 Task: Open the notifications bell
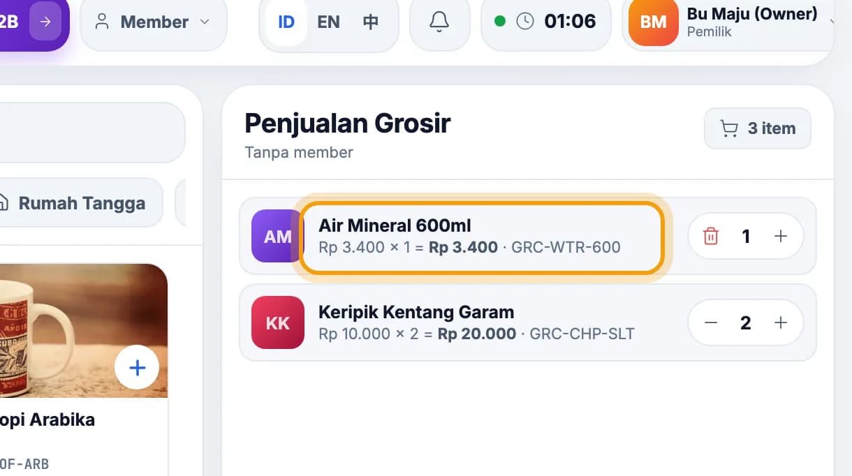(439, 22)
